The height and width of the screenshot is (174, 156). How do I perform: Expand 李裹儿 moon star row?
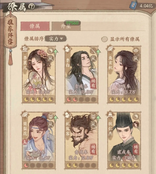[39, 100]
